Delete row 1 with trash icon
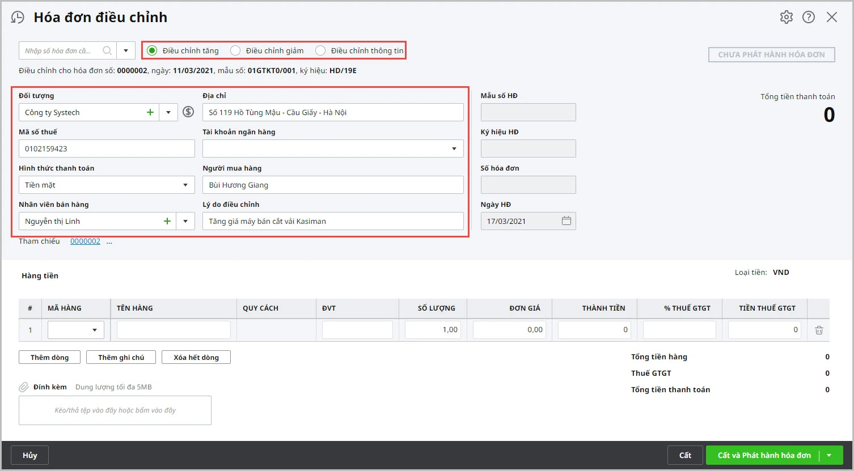The image size is (854, 471). pyautogui.click(x=819, y=330)
